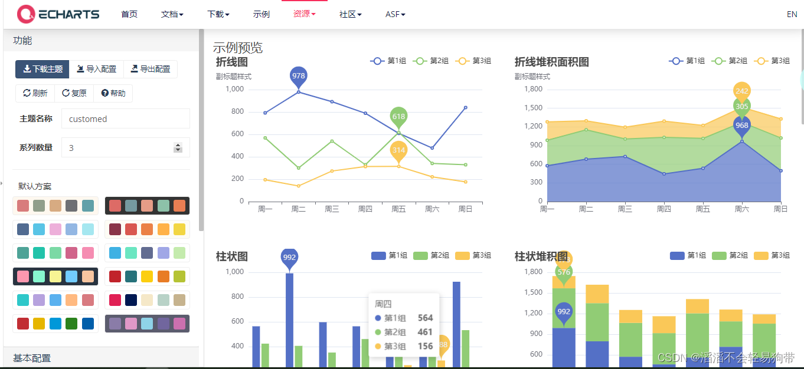The width and height of the screenshot is (804, 369).
Task: Click the 示例预览 heading
Action: [238, 48]
